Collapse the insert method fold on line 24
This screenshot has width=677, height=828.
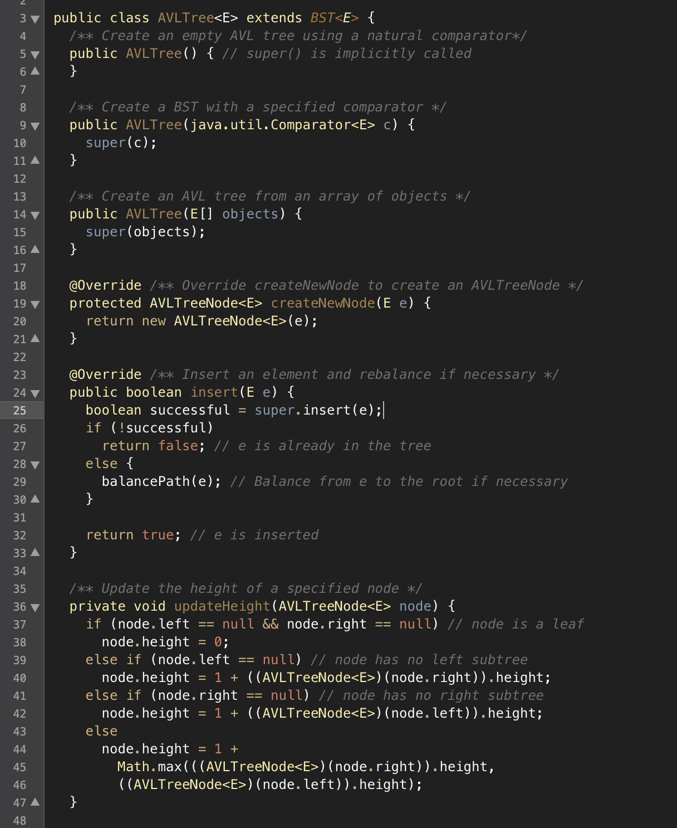click(x=35, y=392)
